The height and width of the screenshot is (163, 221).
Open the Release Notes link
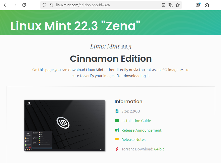tap(133, 140)
